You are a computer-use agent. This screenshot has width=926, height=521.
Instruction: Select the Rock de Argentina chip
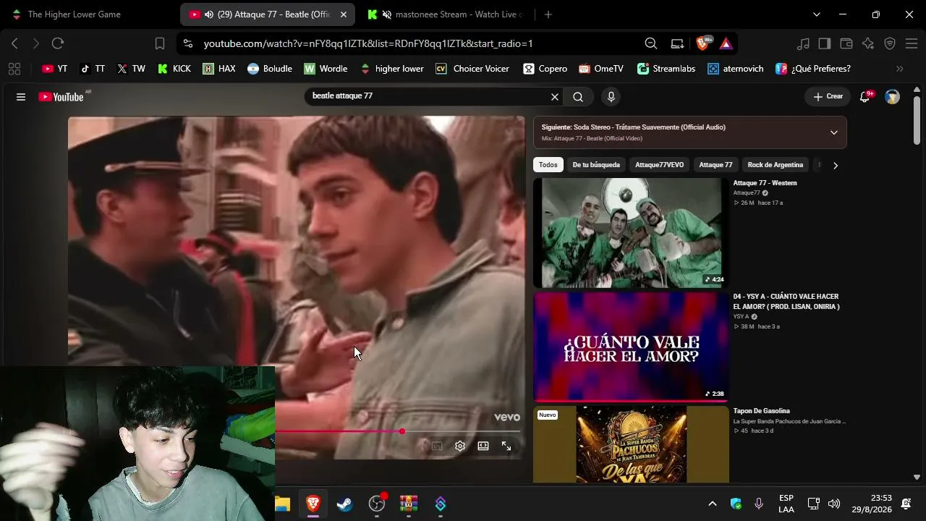[x=776, y=165]
